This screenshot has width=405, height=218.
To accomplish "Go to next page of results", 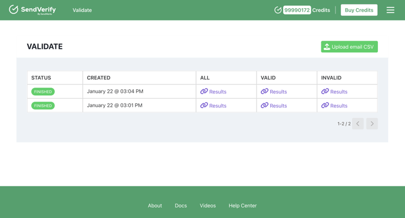I will pyautogui.click(x=372, y=123).
